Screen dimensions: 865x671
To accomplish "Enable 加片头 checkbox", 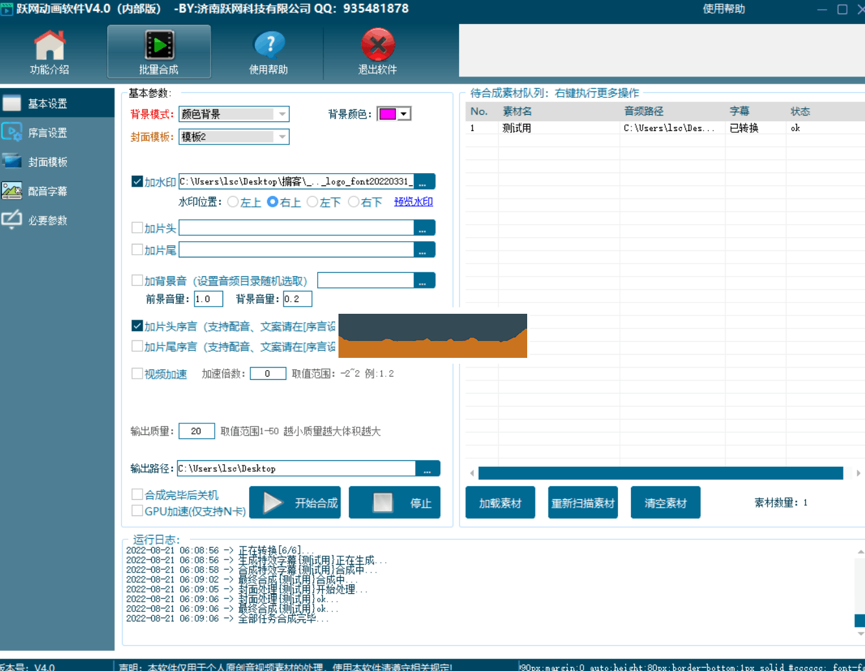I will click(137, 228).
